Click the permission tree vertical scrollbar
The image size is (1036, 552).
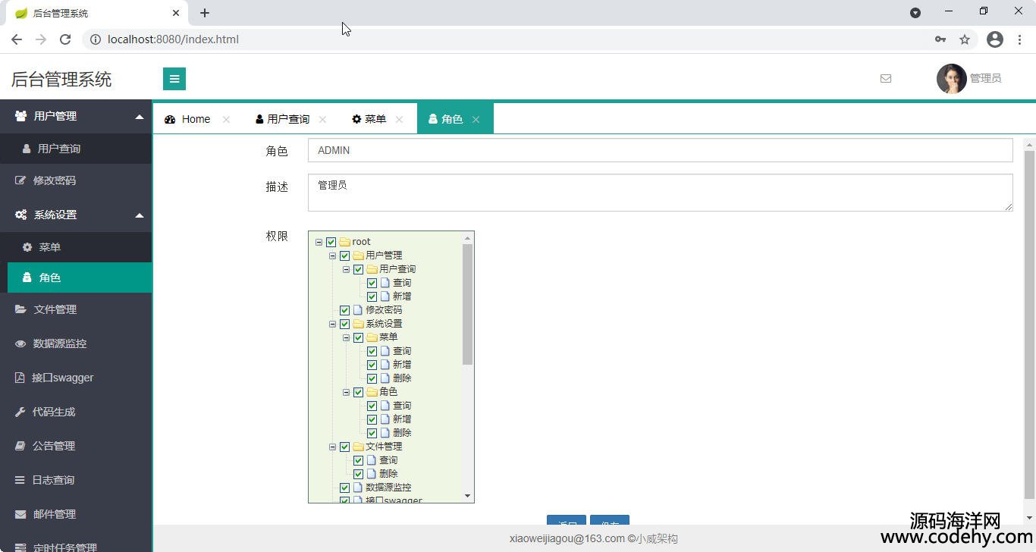coord(467,304)
